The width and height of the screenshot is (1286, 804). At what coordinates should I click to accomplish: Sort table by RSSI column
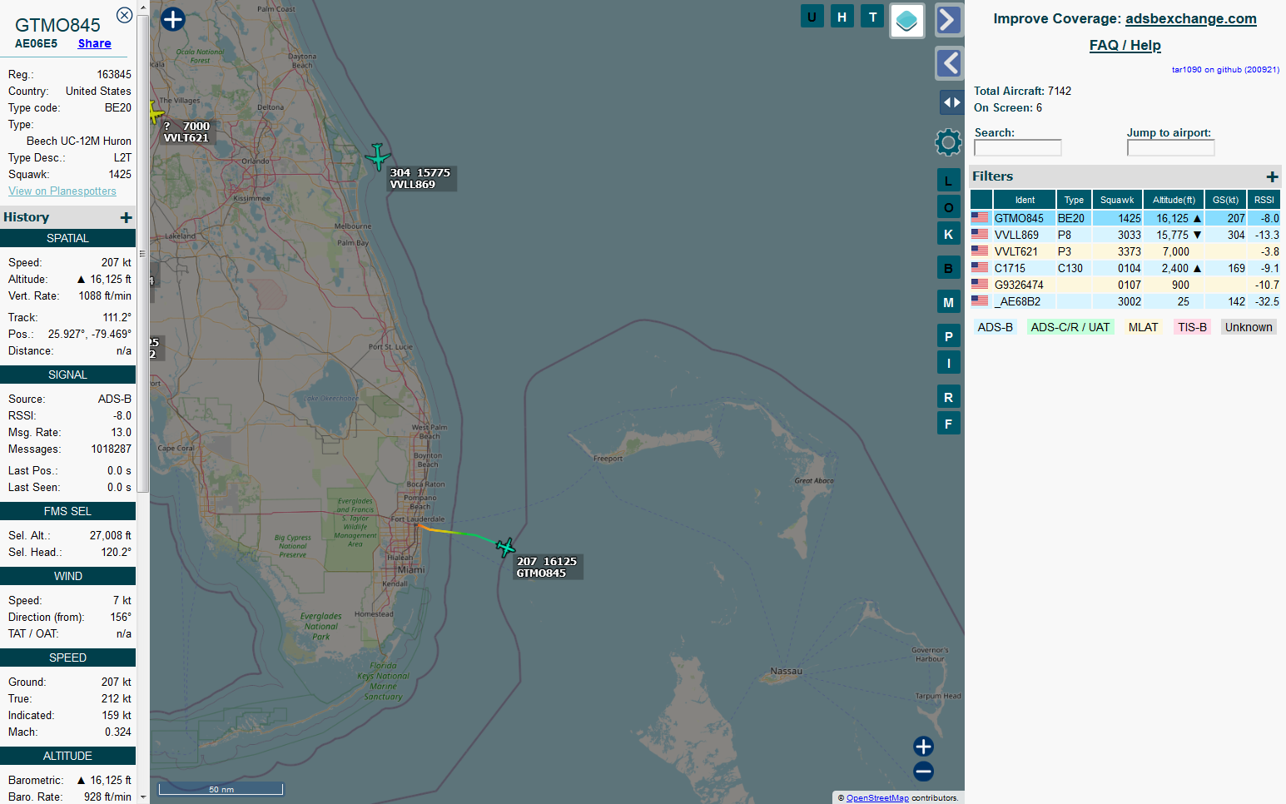click(1264, 200)
